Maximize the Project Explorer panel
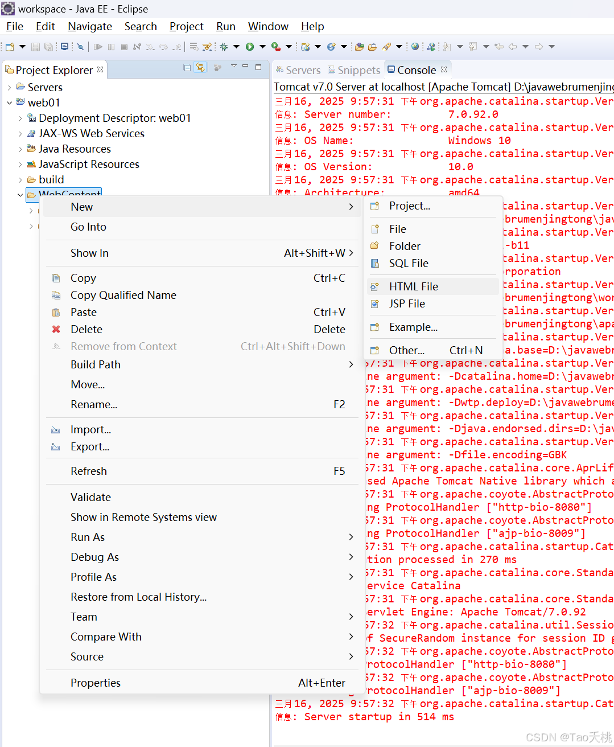This screenshot has width=614, height=747. point(258,67)
